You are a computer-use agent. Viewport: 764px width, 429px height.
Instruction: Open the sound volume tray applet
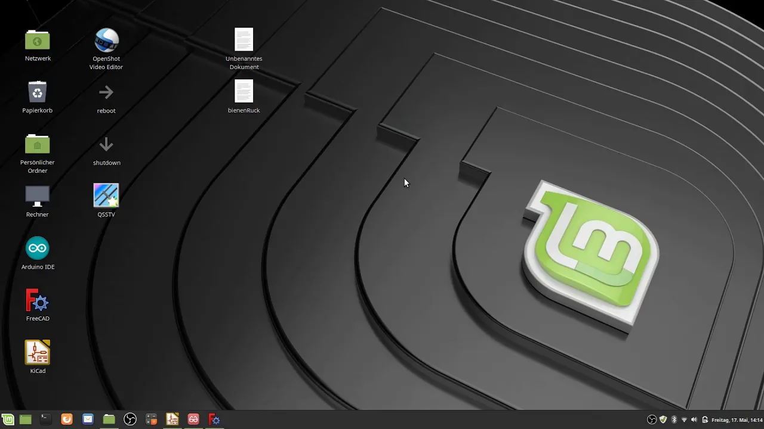694,419
